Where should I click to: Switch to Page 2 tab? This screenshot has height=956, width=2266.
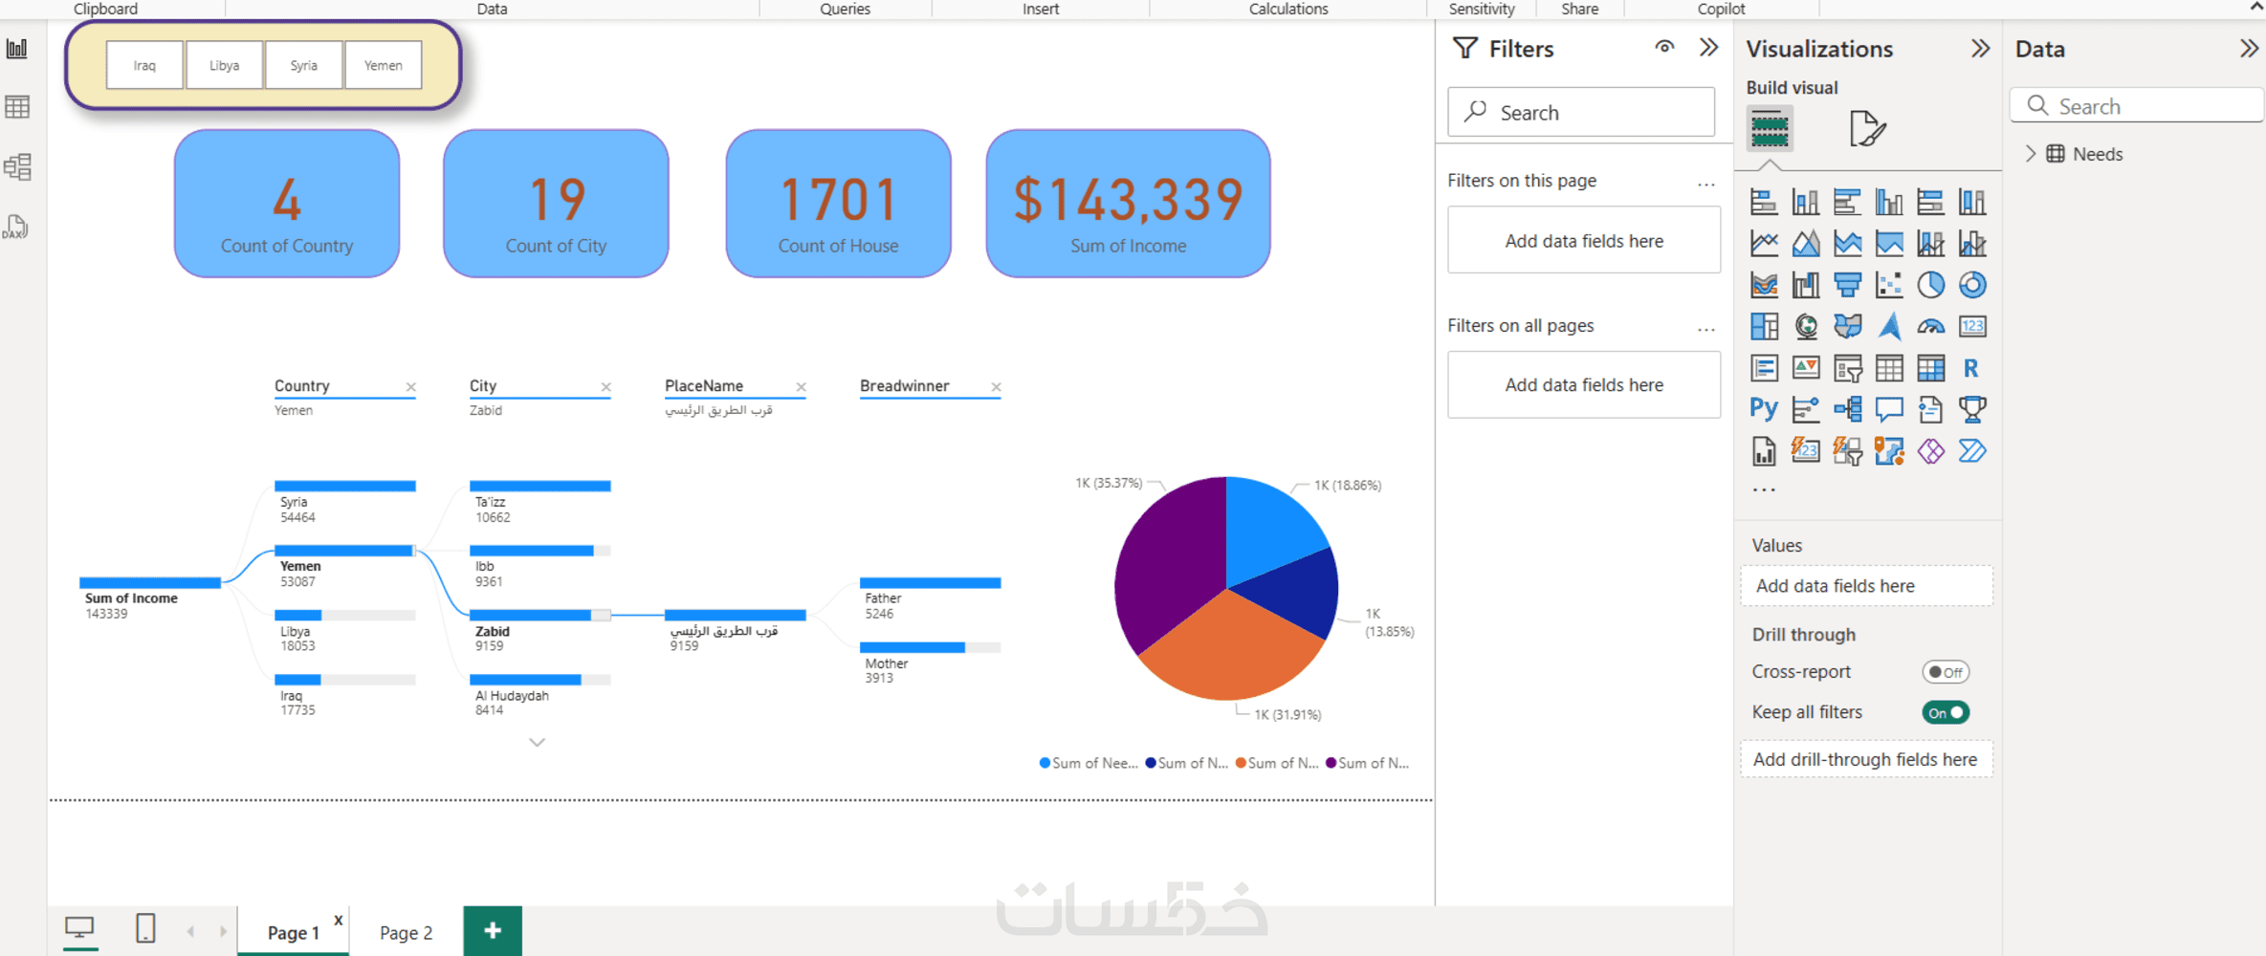[406, 932]
